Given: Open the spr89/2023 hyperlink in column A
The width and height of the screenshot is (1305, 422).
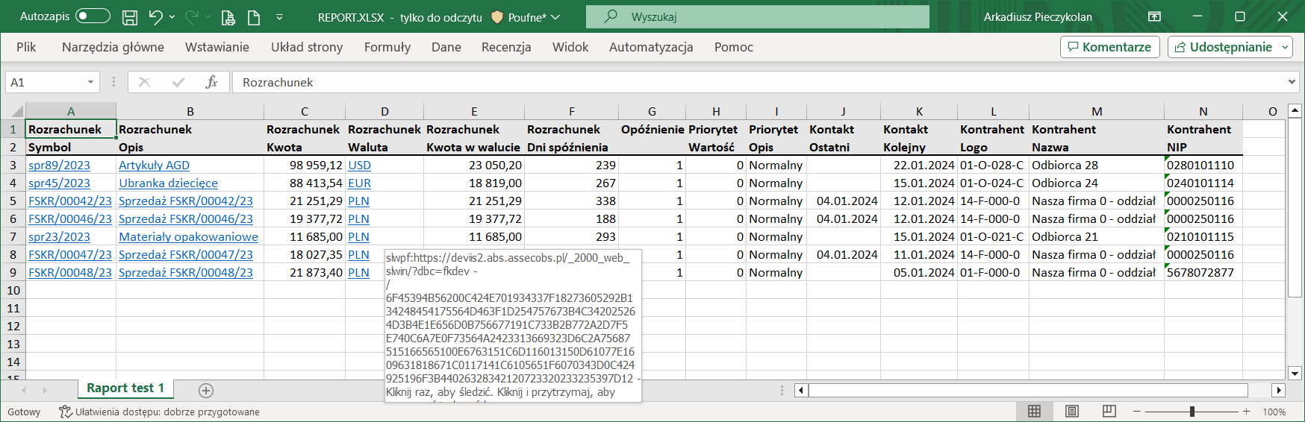Looking at the screenshot, I should [x=59, y=166].
